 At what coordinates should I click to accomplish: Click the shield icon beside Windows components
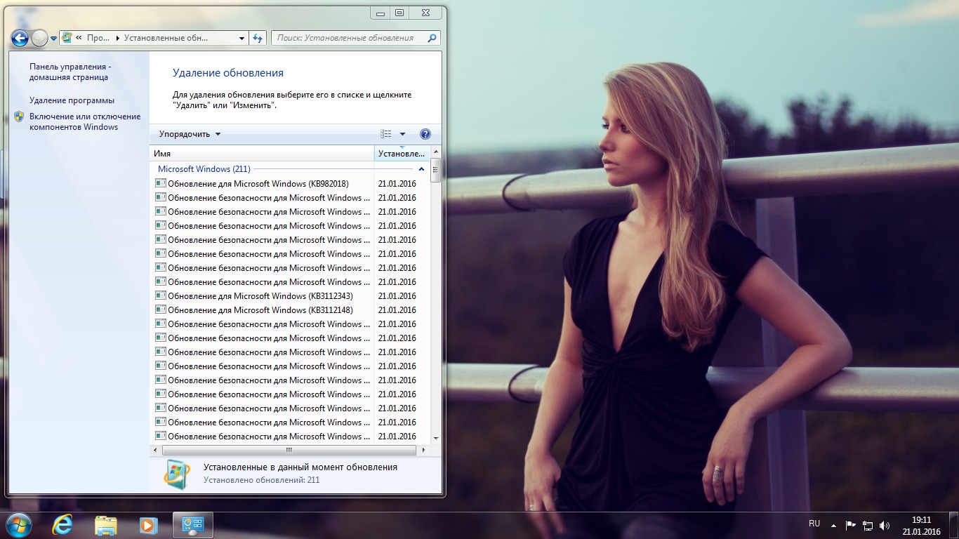click(x=19, y=117)
